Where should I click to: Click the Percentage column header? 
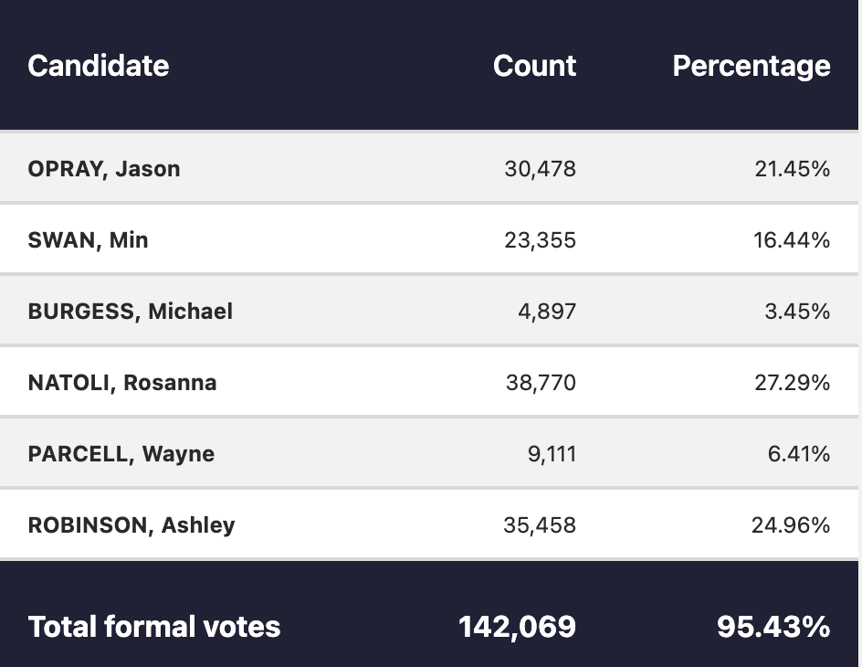click(752, 67)
